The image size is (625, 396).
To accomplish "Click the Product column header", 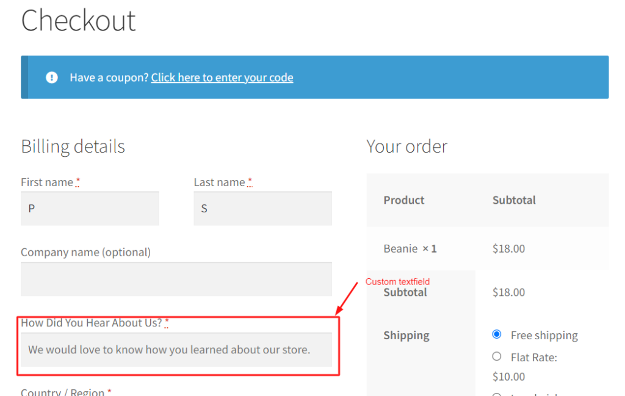I will point(404,200).
